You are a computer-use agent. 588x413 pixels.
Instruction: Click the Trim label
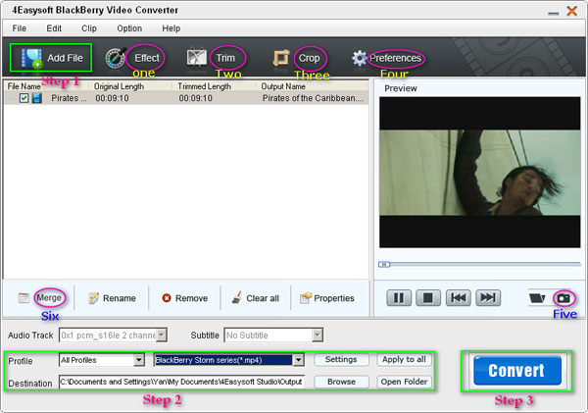[x=225, y=58]
